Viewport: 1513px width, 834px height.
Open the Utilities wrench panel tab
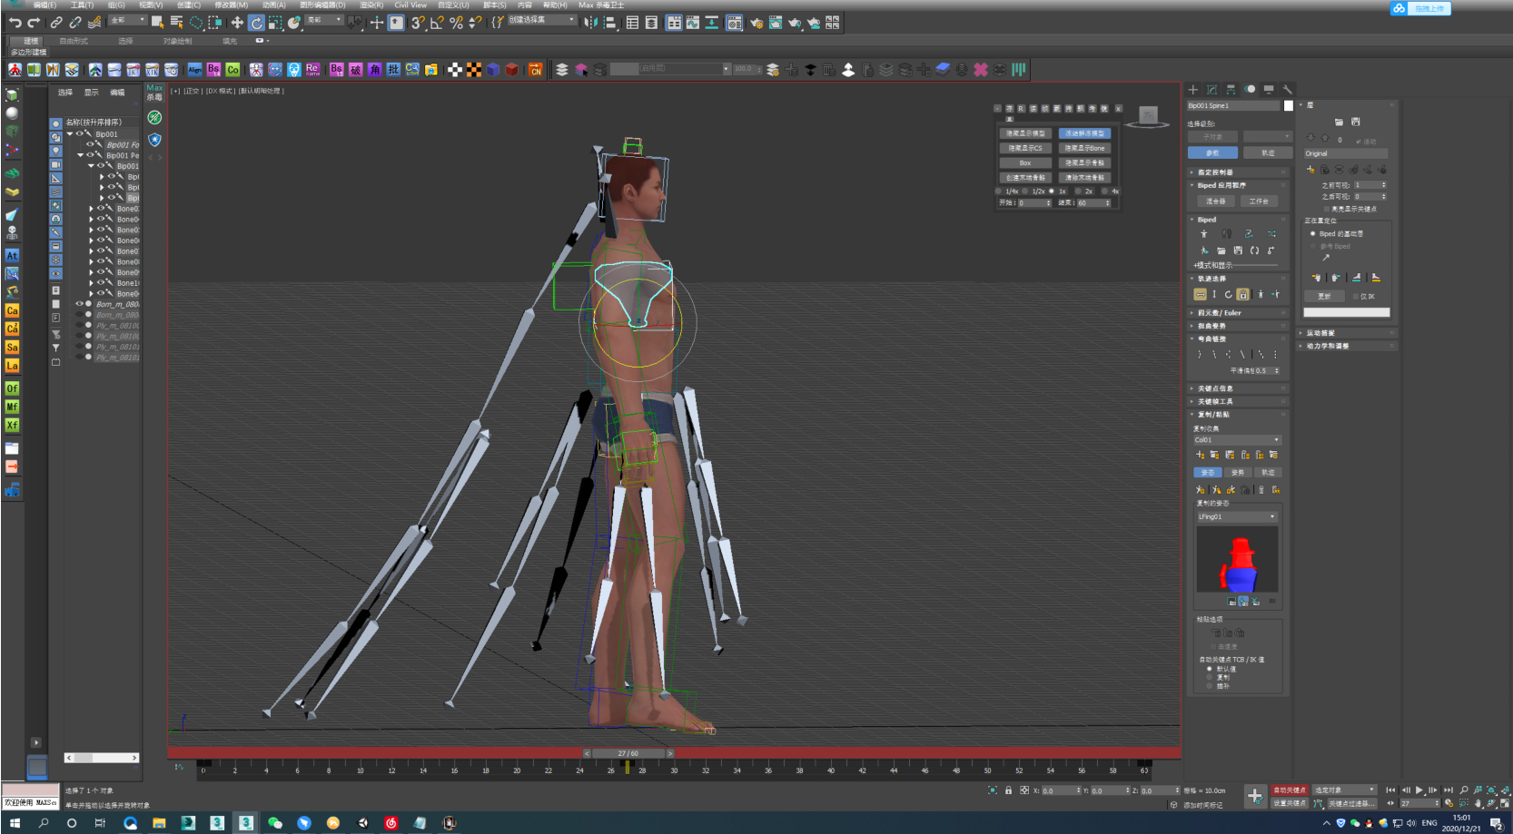pyautogui.click(x=1287, y=89)
